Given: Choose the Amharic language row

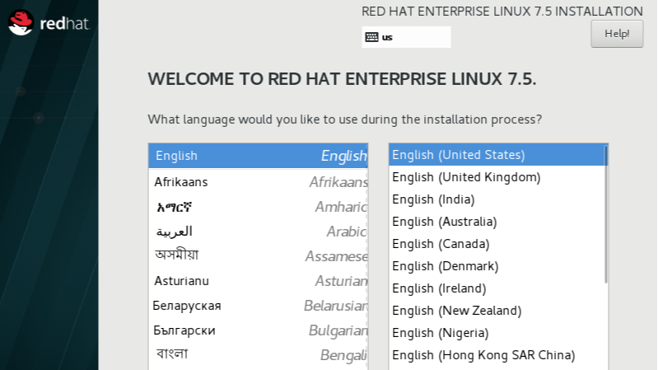Looking at the screenshot, I should click(258, 207).
